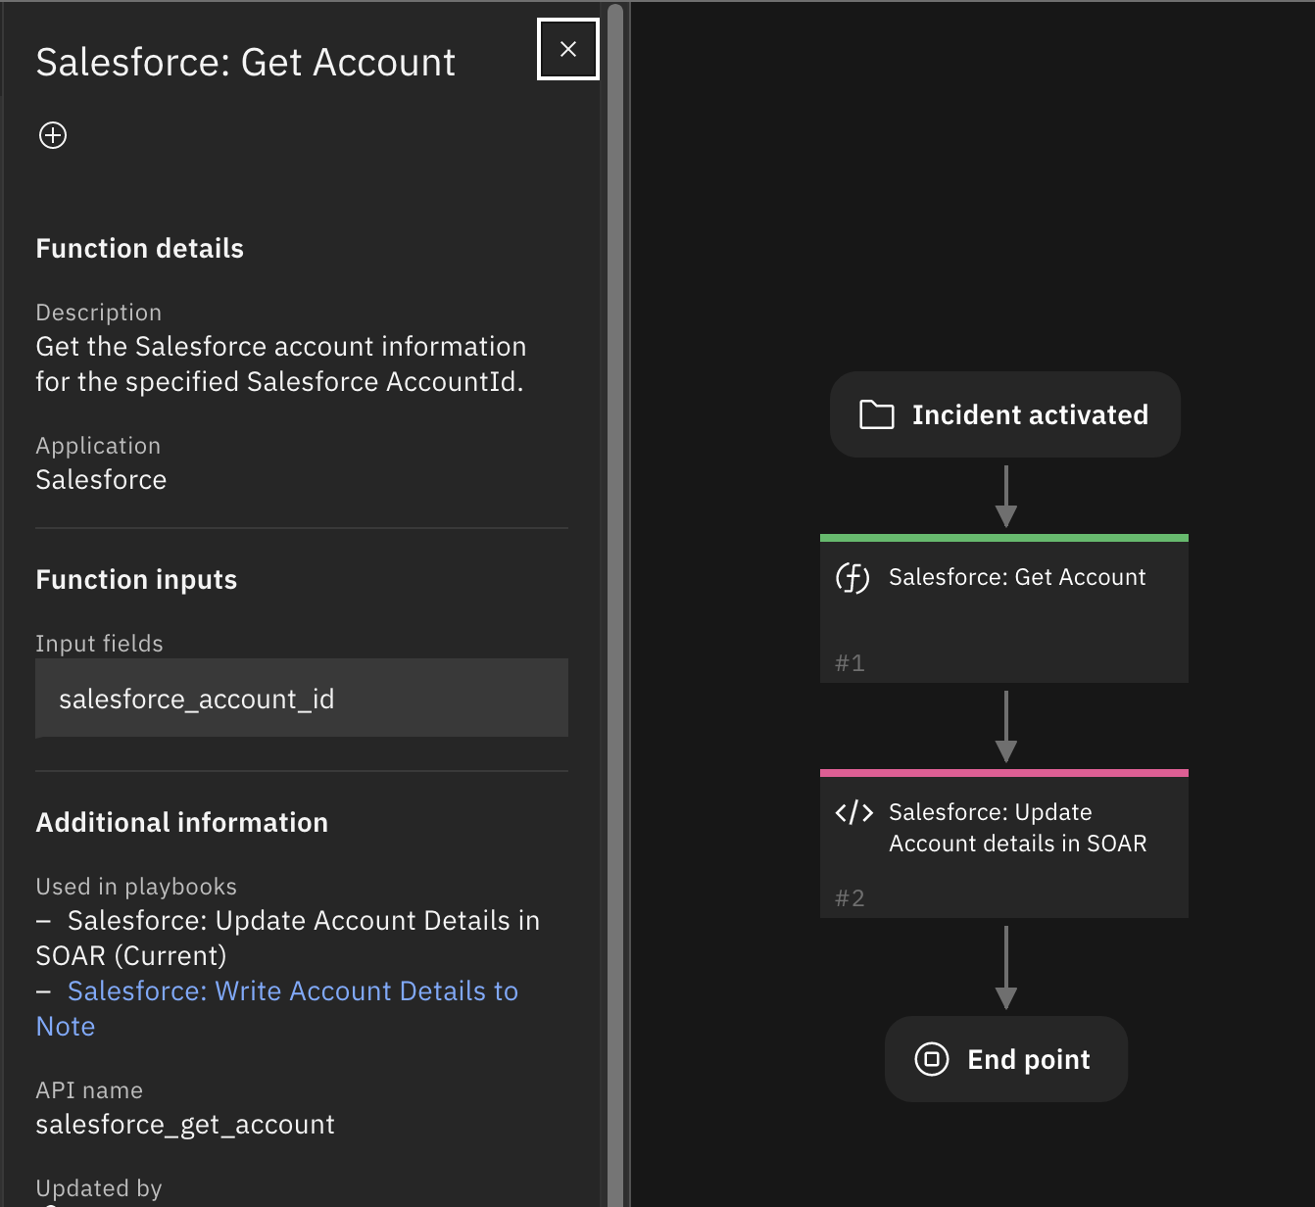Screen dimensions: 1315x1207
Task: Click the description text about Salesforce AccountId
Action: tap(281, 363)
